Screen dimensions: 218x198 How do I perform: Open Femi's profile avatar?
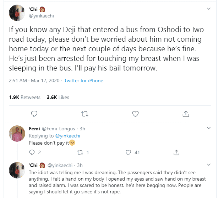(x=17, y=135)
